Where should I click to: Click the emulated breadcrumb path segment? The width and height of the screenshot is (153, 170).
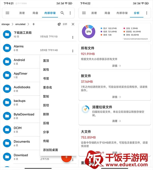point(20,24)
